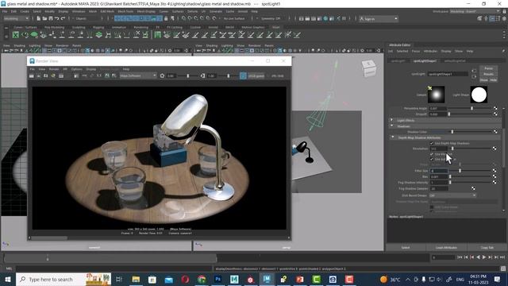Click the Redo arrow icon
Screen dimensions: 508x286
click(x=63, y=18)
